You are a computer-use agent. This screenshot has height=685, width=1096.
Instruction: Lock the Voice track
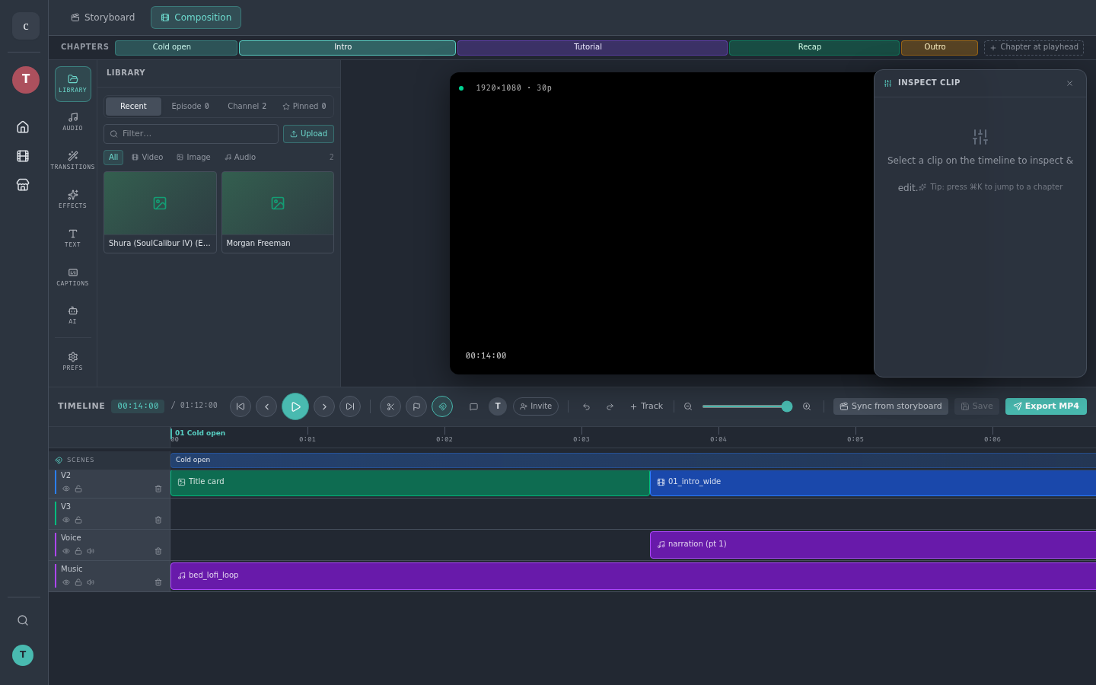coord(78,551)
